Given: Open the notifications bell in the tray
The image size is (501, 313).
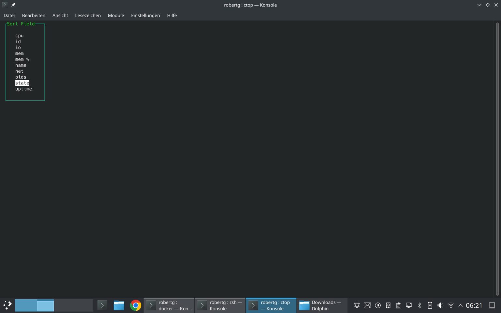Looking at the screenshot, I should 357,306.
